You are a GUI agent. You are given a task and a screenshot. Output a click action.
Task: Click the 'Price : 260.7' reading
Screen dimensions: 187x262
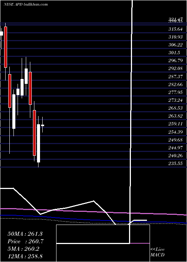tap(25, 241)
